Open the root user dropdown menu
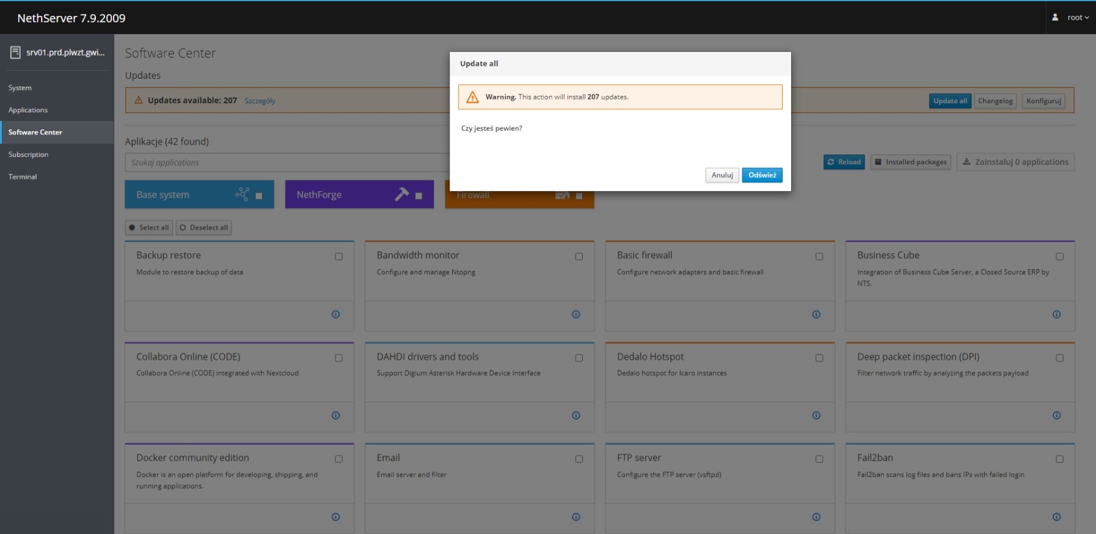Screen dimensions: 1096x534 (x=1072, y=18)
